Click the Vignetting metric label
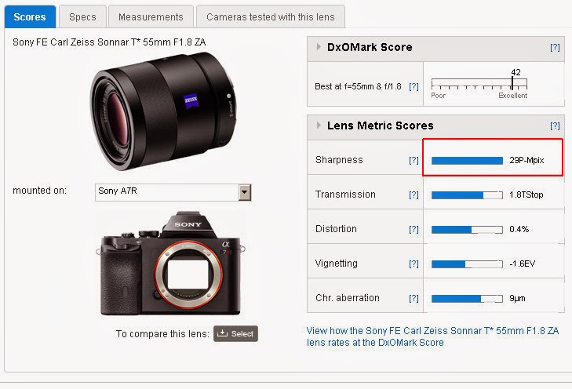Viewport: 572px width, 389px height. [337, 264]
